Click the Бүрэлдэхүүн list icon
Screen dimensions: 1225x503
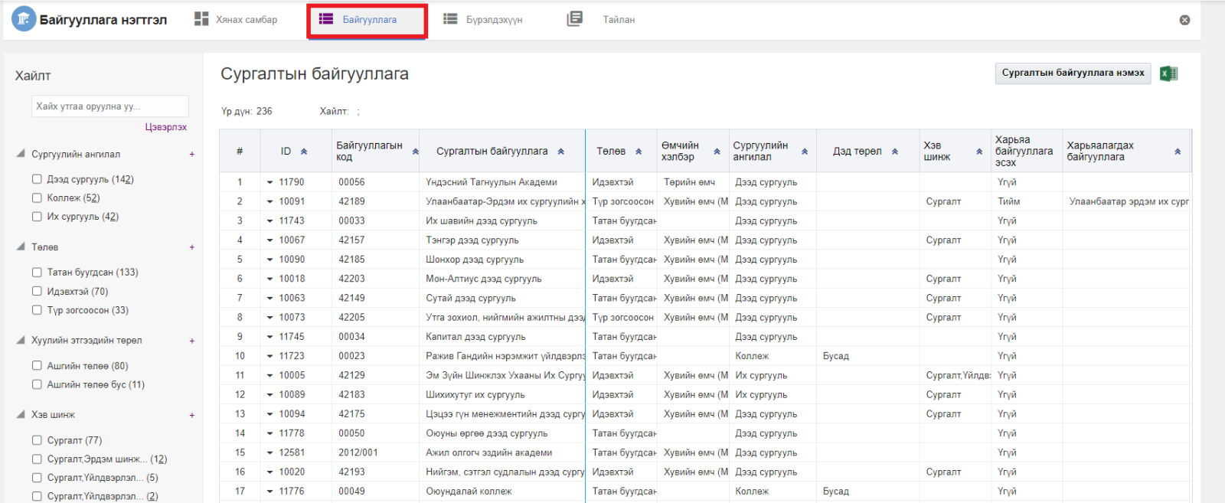click(451, 19)
